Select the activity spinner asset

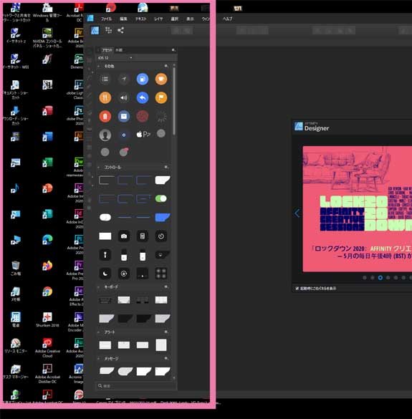(161, 117)
